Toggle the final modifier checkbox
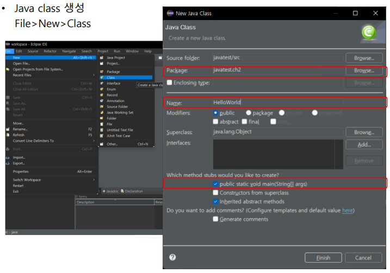This screenshot has height=273, width=390. (x=244, y=122)
